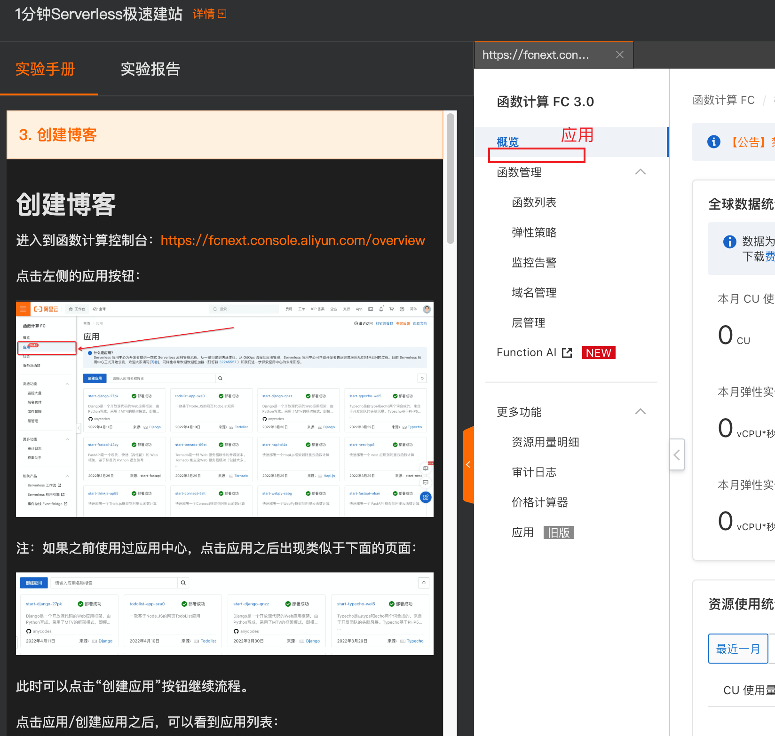This screenshot has width=775, height=736.
Task: Switch to the 实验手册 tab
Action: click(45, 69)
